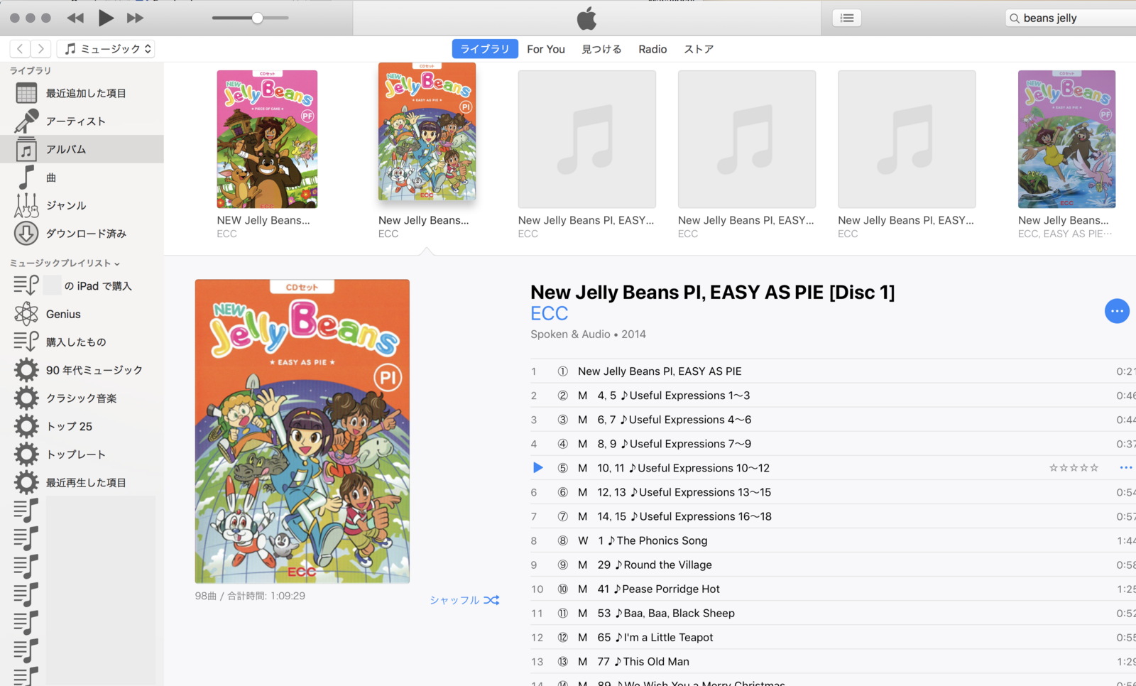Select track Useful Expressions 7〜9
The height and width of the screenshot is (686, 1136).
[833, 444]
